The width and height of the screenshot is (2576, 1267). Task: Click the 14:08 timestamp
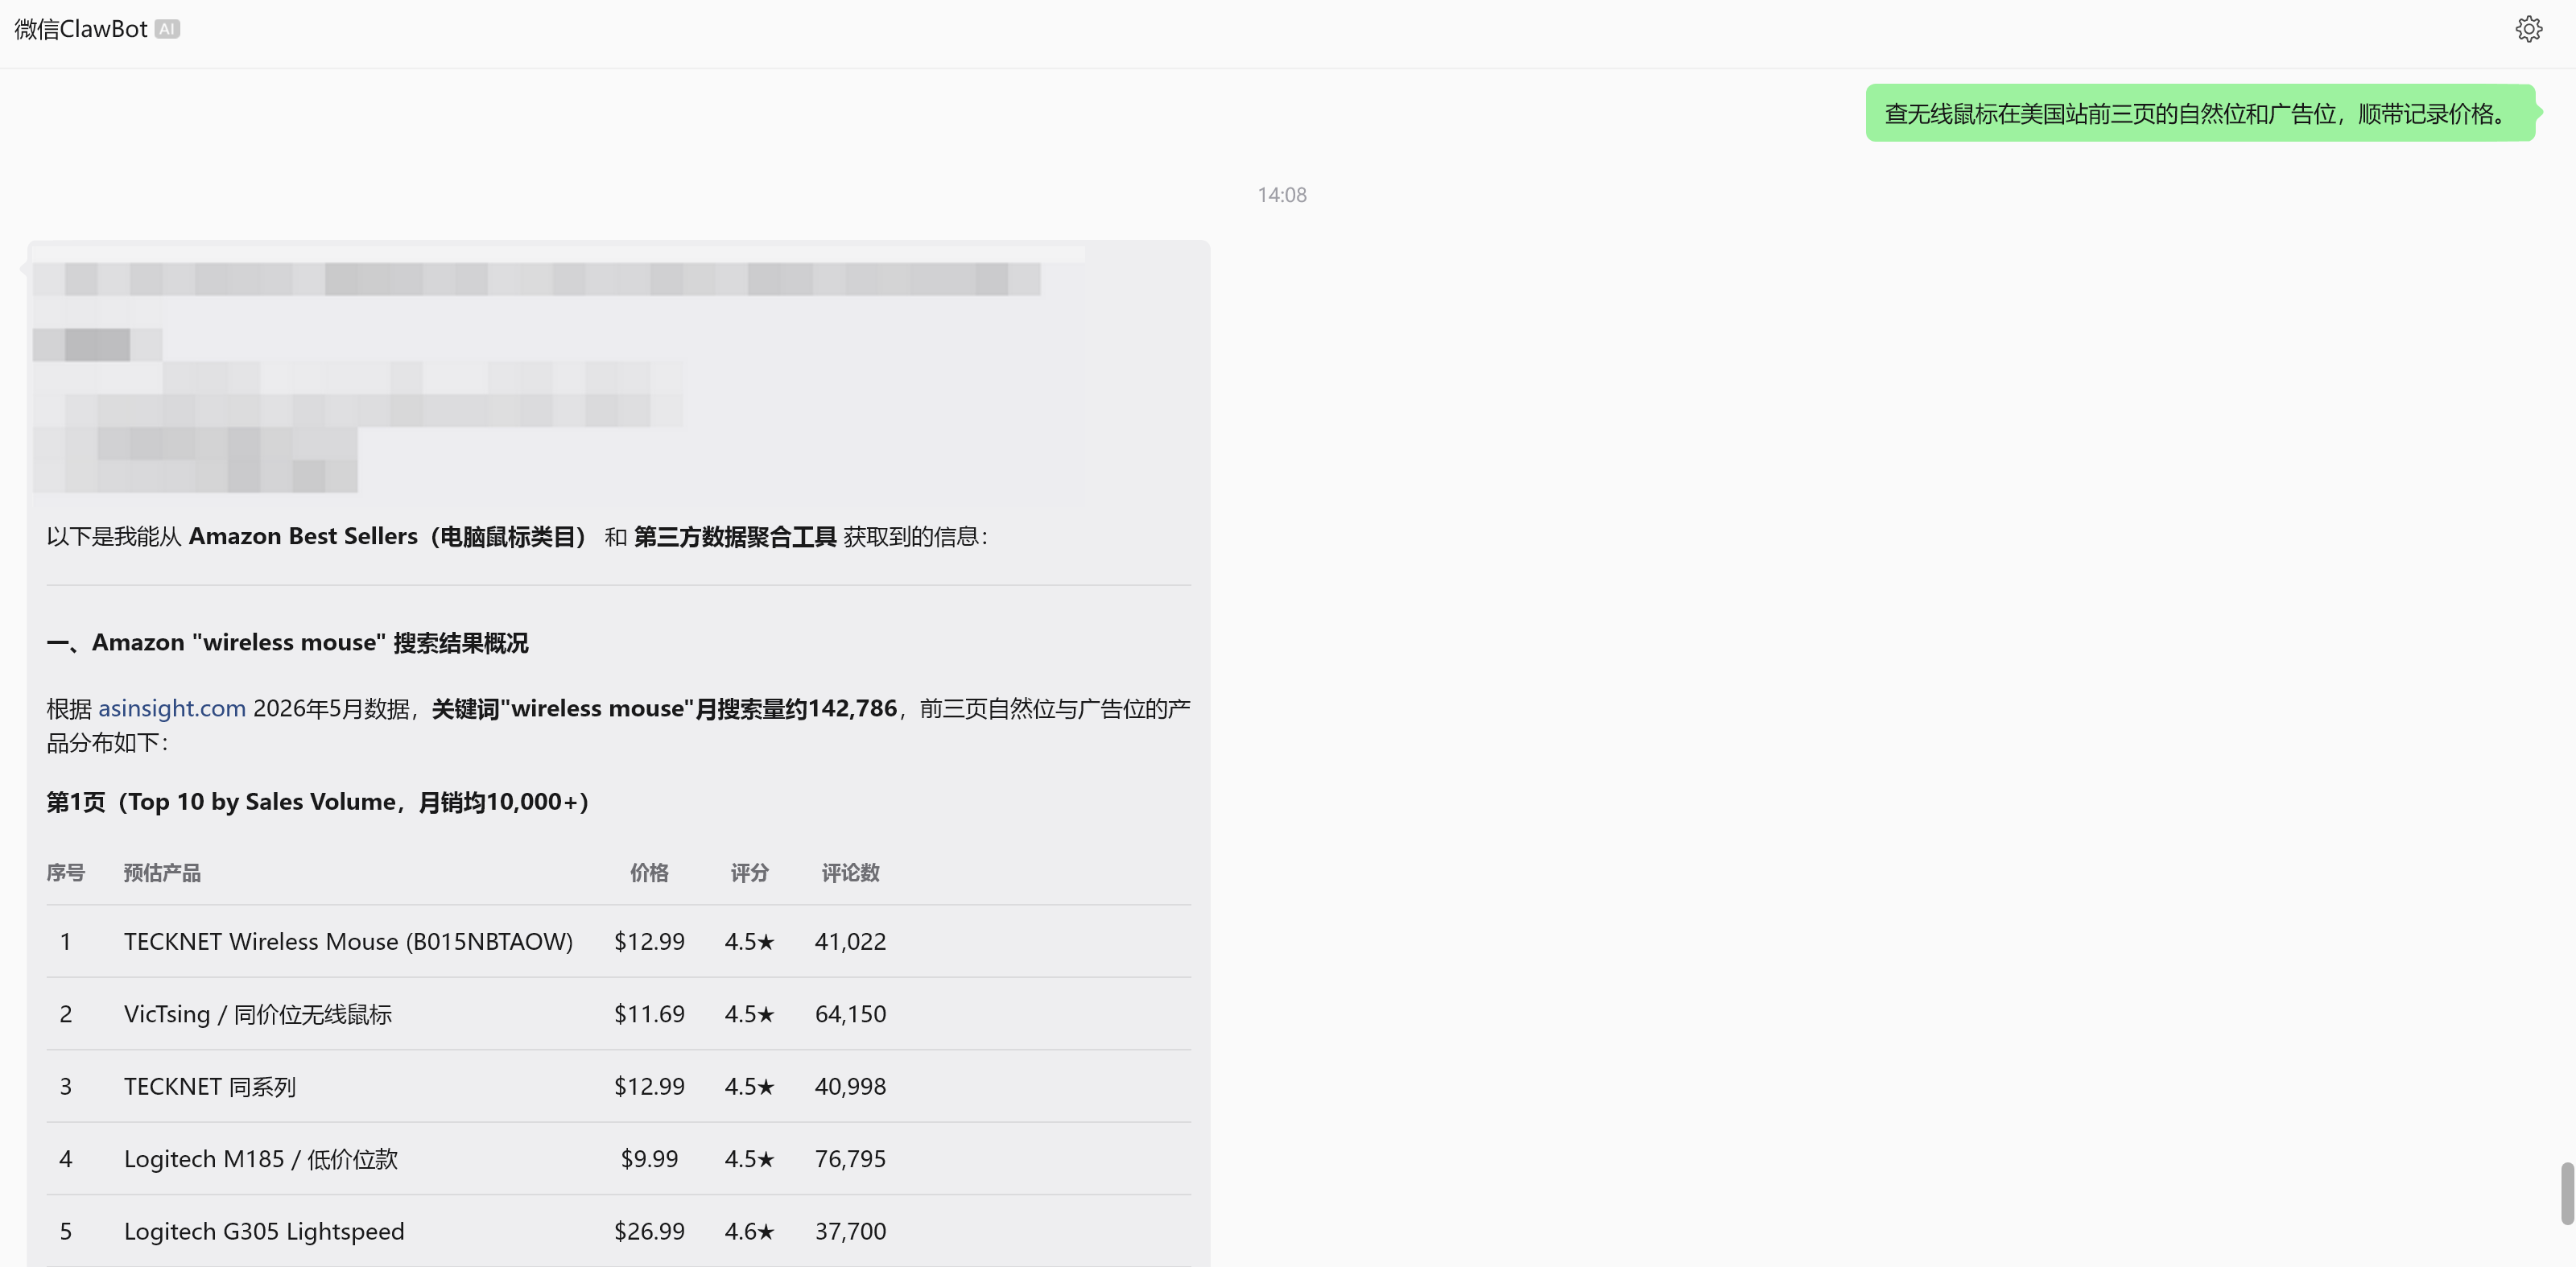(1281, 195)
